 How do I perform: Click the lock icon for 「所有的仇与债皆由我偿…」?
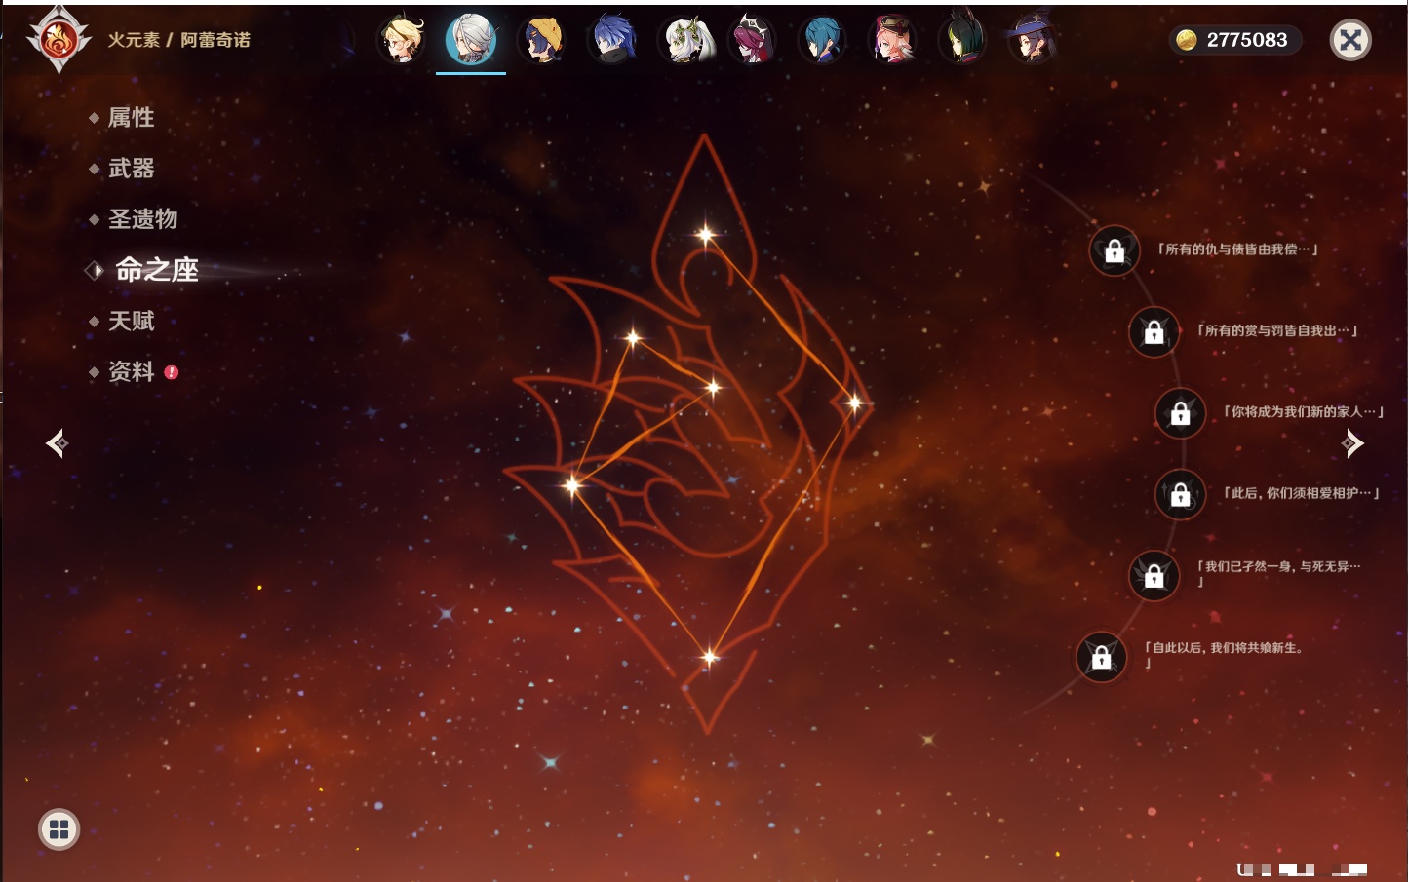coord(1115,251)
